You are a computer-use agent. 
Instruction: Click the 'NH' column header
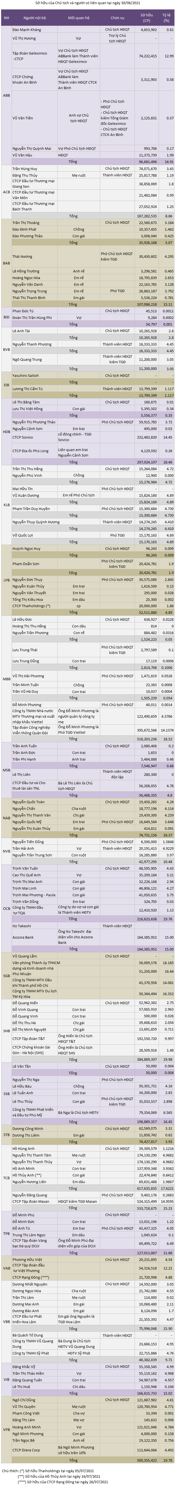(x=6, y=17)
